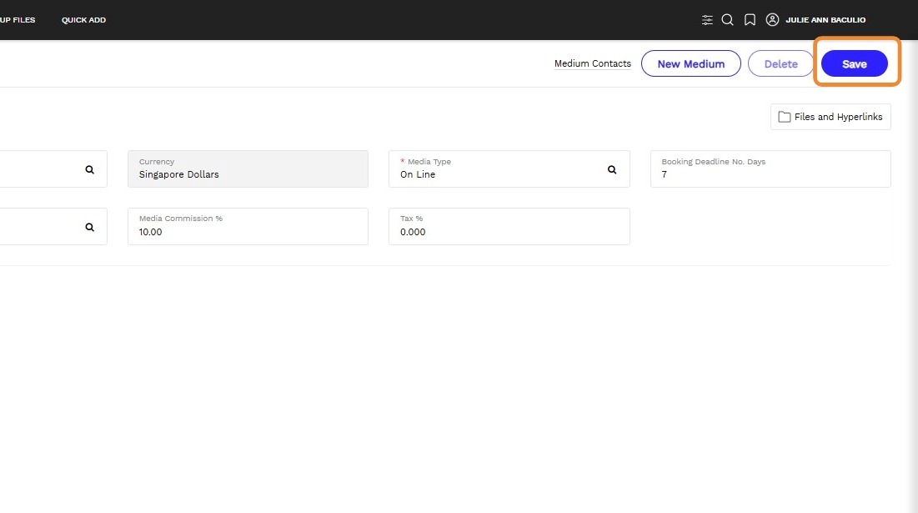
Task: Click the global search magnifier icon
Action: point(727,20)
